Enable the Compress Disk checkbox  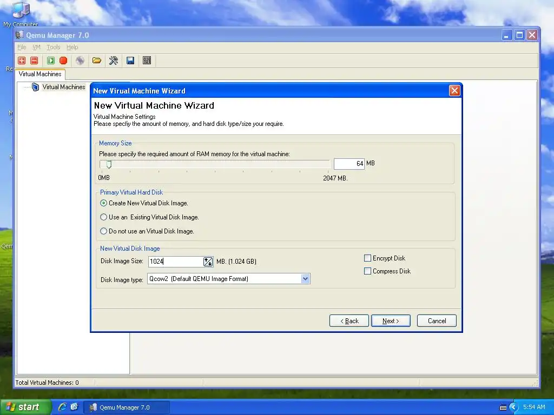367,271
